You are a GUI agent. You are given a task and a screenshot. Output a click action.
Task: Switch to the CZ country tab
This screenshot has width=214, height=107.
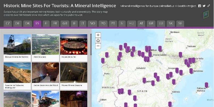click(8, 24)
